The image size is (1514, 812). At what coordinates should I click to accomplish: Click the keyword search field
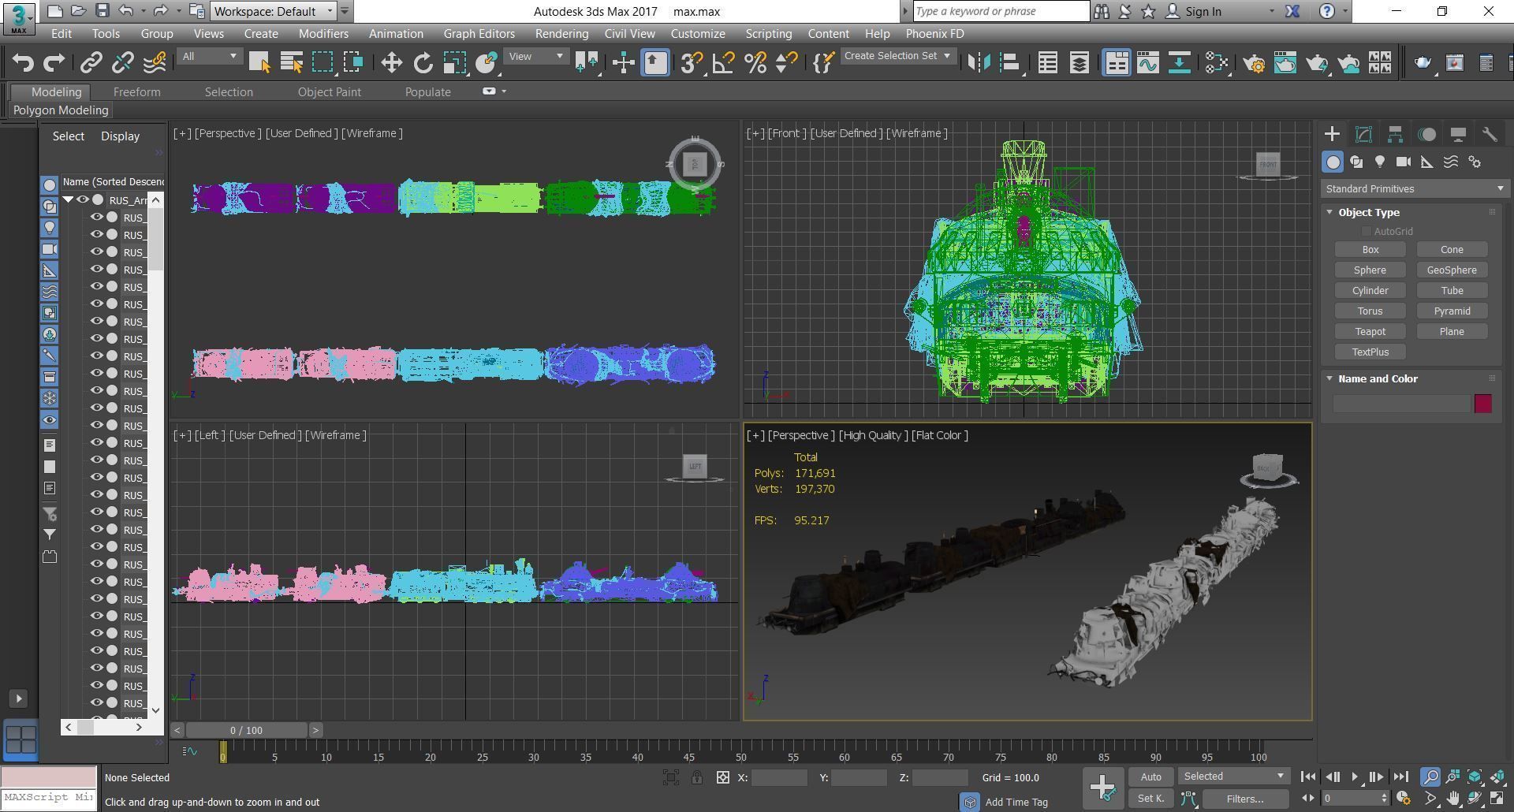1001,11
